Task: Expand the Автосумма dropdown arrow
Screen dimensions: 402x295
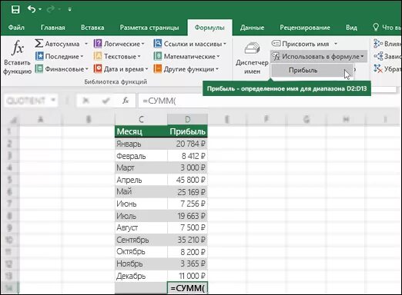Action: [86, 44]
